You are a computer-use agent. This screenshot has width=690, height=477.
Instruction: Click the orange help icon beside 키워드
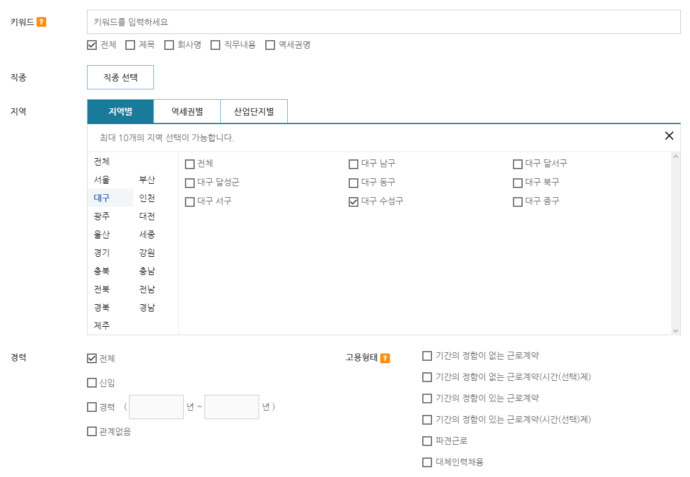pos(41,22)
